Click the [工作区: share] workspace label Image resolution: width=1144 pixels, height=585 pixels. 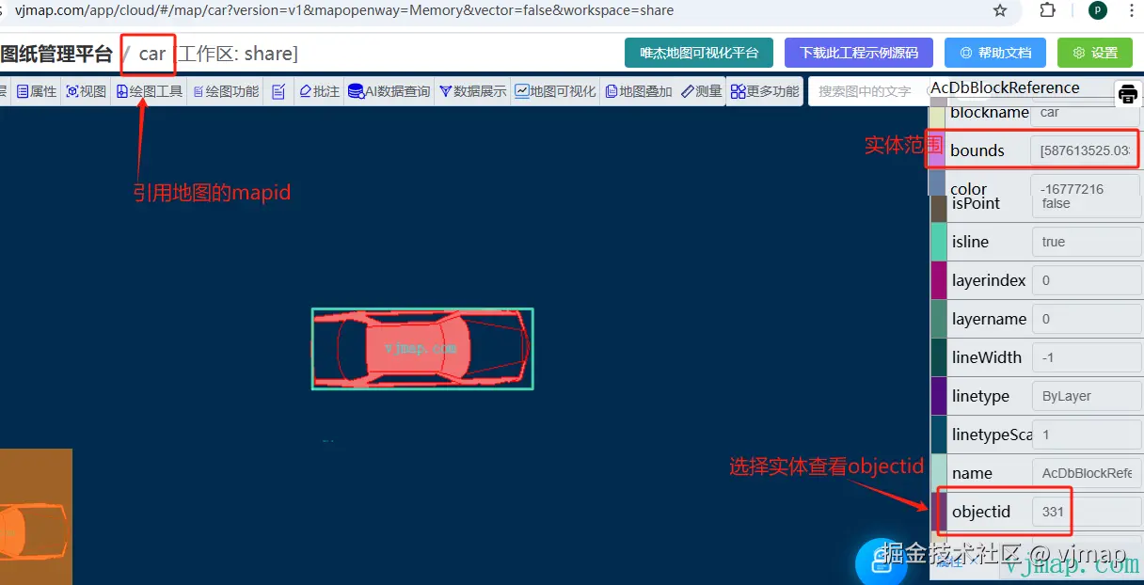238,54
